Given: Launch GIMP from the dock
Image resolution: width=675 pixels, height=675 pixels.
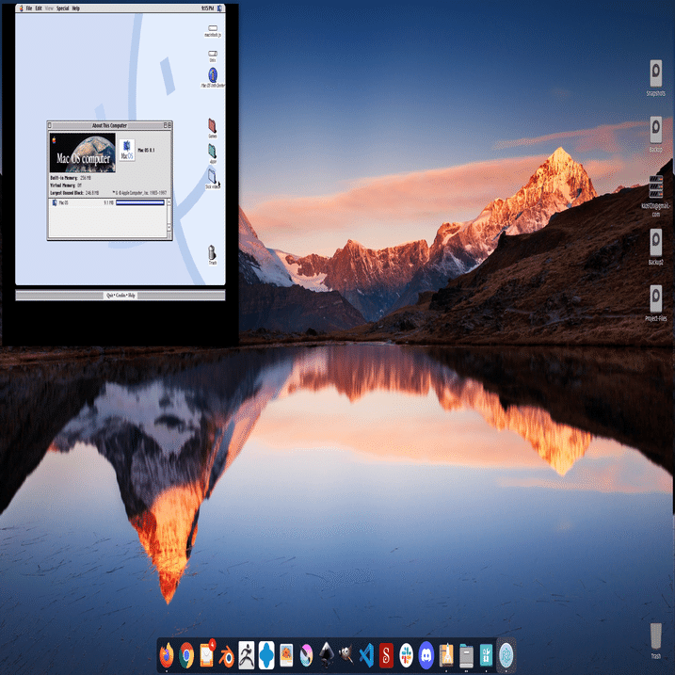Looking at the screenshot, I should coord(346,655).
